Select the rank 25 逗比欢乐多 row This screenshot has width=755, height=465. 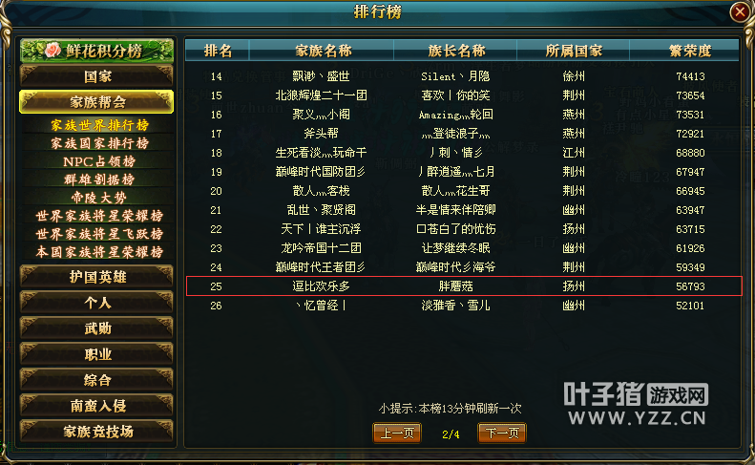pos(464,286)
